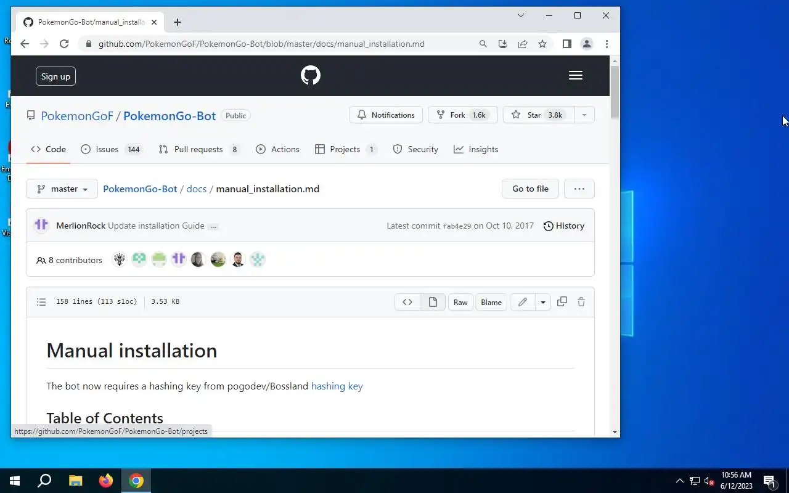Screen dimensions: 789x493
Task: Click MerlionRock's avatar in the commit row
Action: [41, 225]
